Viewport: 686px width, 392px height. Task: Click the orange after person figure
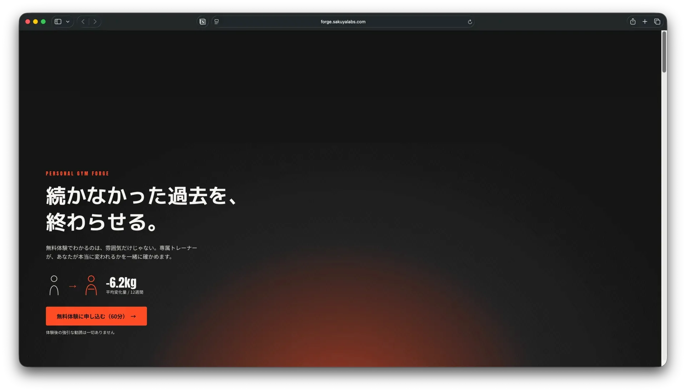(91, 285)
